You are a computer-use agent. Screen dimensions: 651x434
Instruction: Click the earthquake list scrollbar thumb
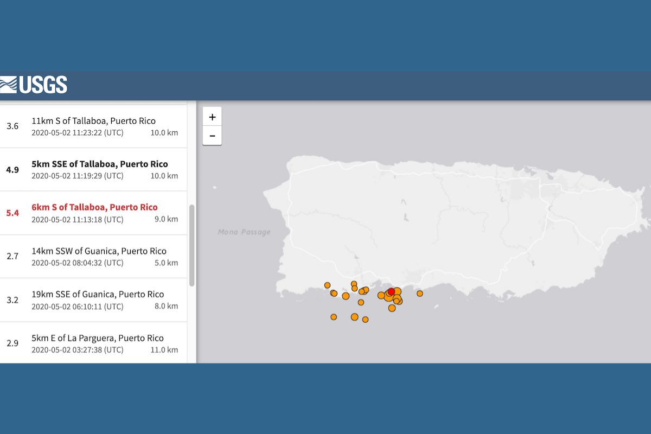[x=192, y=245]
